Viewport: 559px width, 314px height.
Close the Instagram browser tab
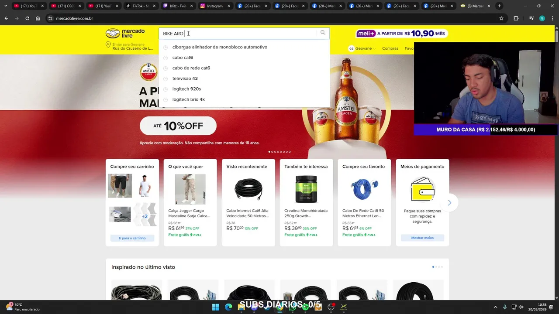229,6
